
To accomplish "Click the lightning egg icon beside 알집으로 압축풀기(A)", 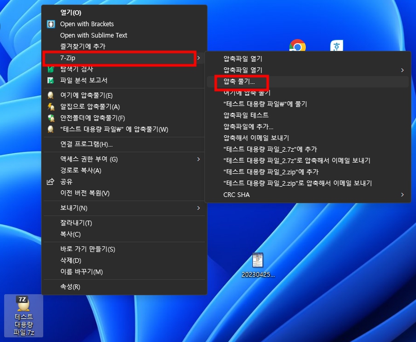I will [51, 106].
